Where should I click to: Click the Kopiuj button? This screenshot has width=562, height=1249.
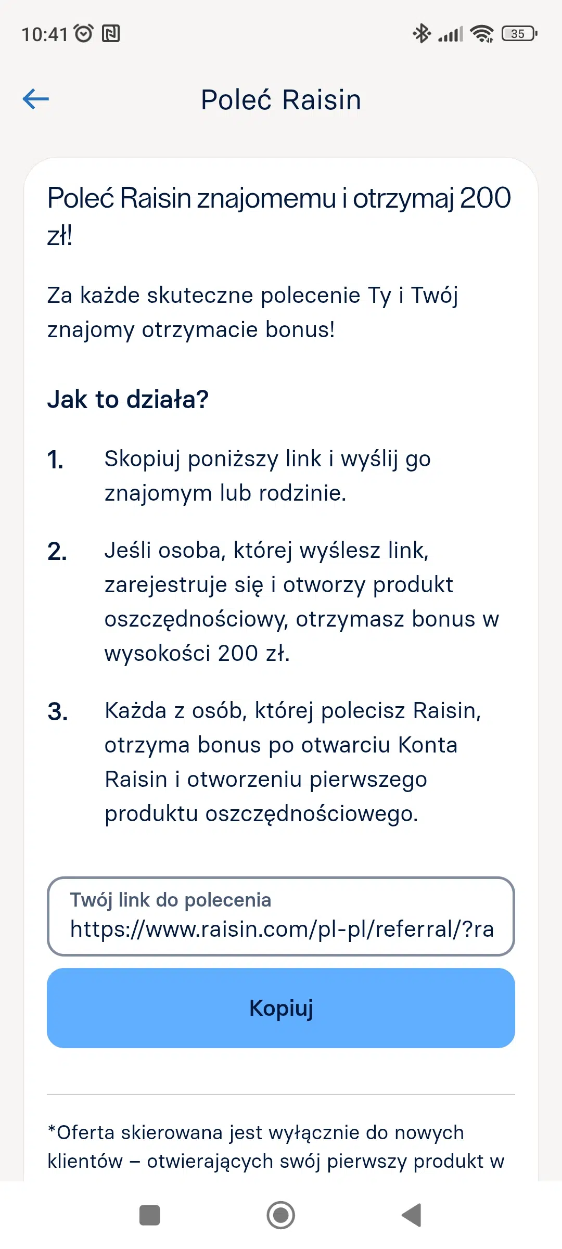coord(281,1008)
